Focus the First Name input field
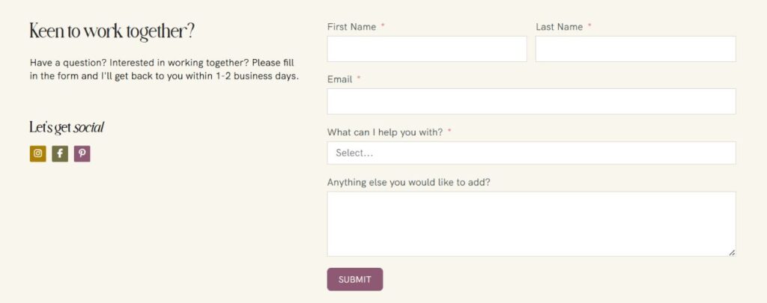Screen dimensions: 767x303 427,49
